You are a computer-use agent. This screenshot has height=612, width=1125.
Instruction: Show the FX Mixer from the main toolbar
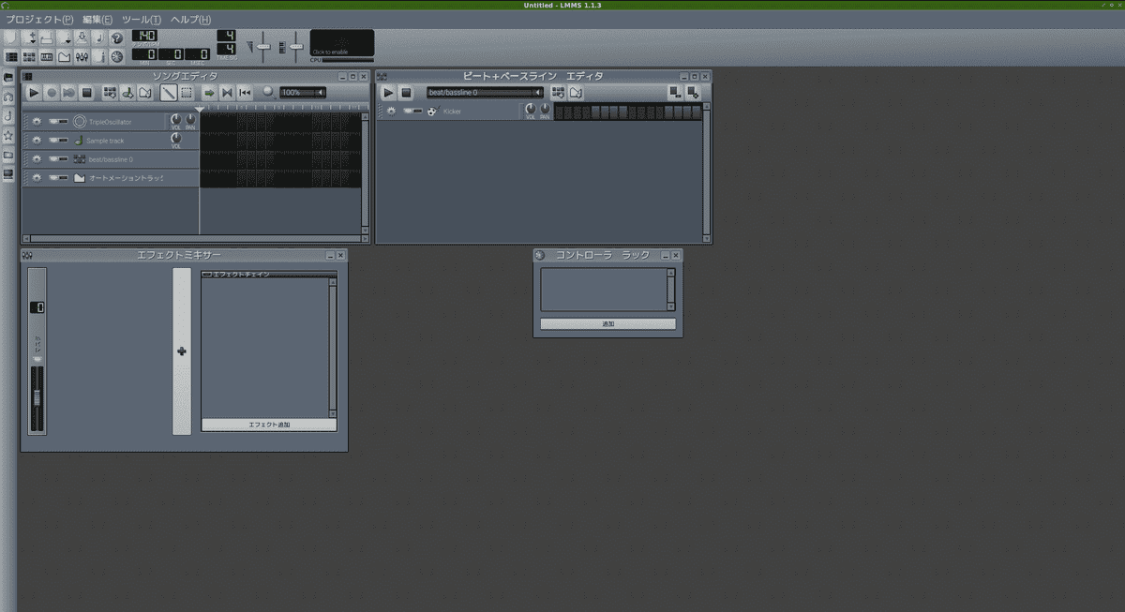tap(82, 57)
